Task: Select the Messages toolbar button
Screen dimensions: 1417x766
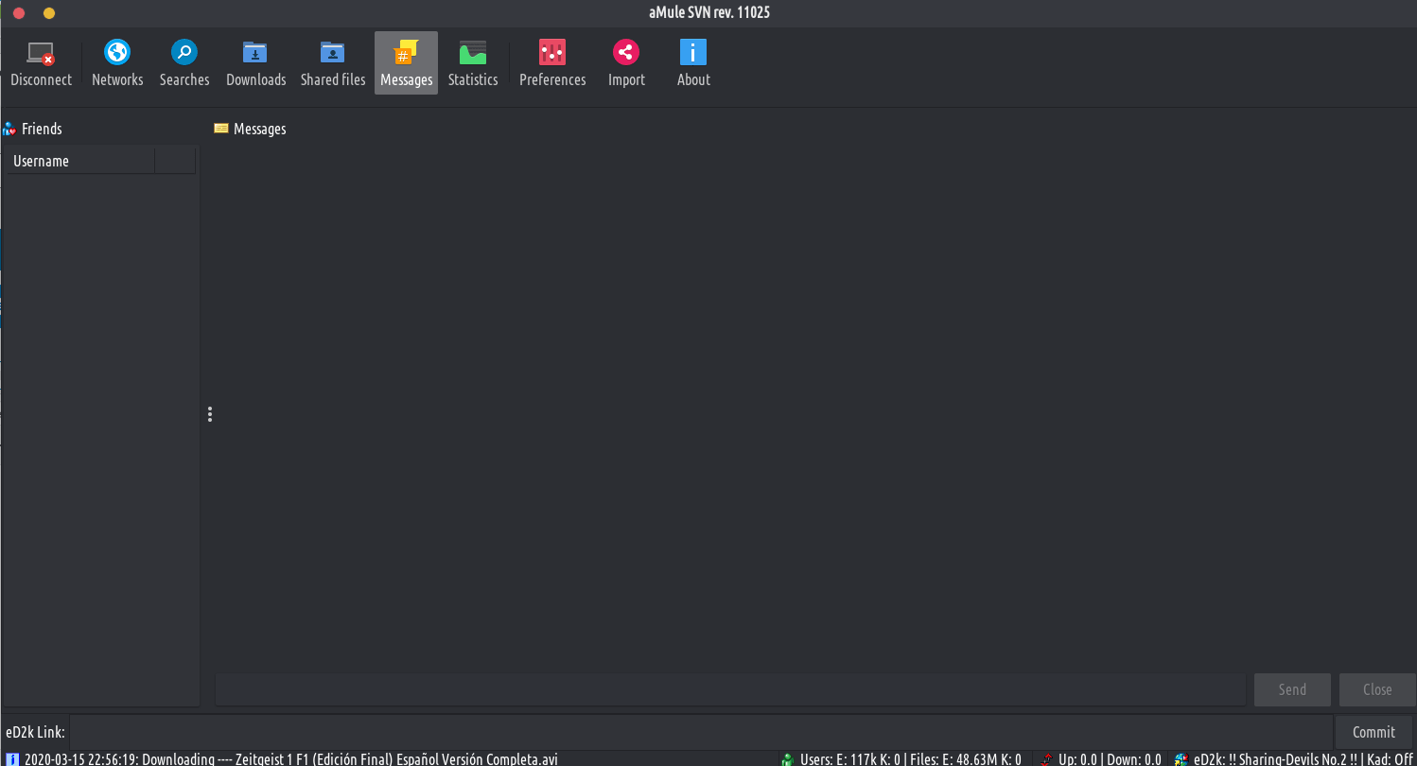Action: point(406,63)
